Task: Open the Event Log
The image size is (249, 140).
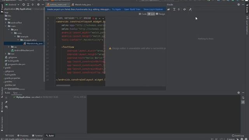Action: pos(238,136)
